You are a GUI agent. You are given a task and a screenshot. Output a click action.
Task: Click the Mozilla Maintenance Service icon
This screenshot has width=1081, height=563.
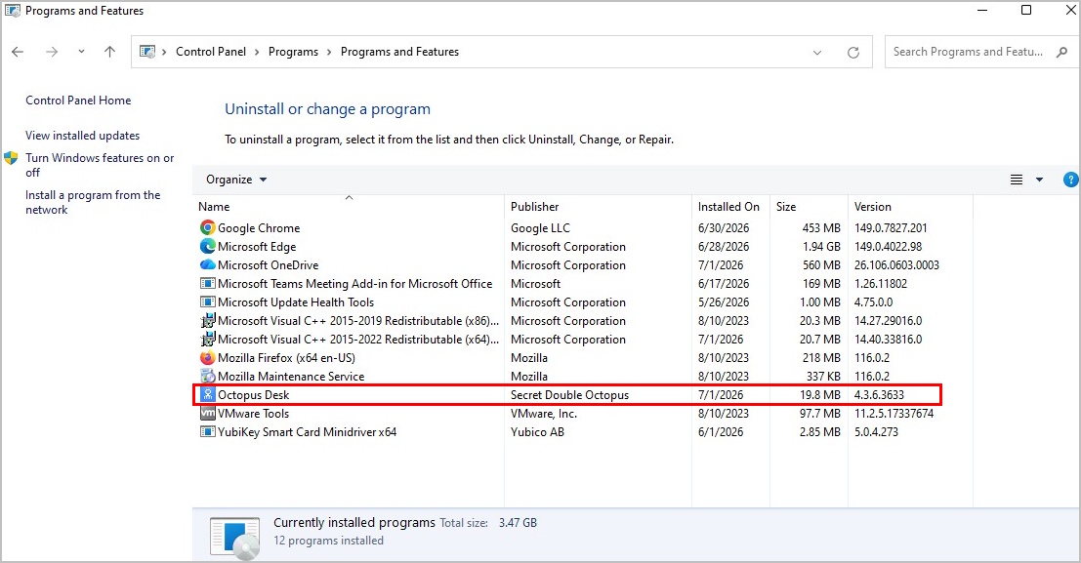pyautogui.click(x=208, y=377)
